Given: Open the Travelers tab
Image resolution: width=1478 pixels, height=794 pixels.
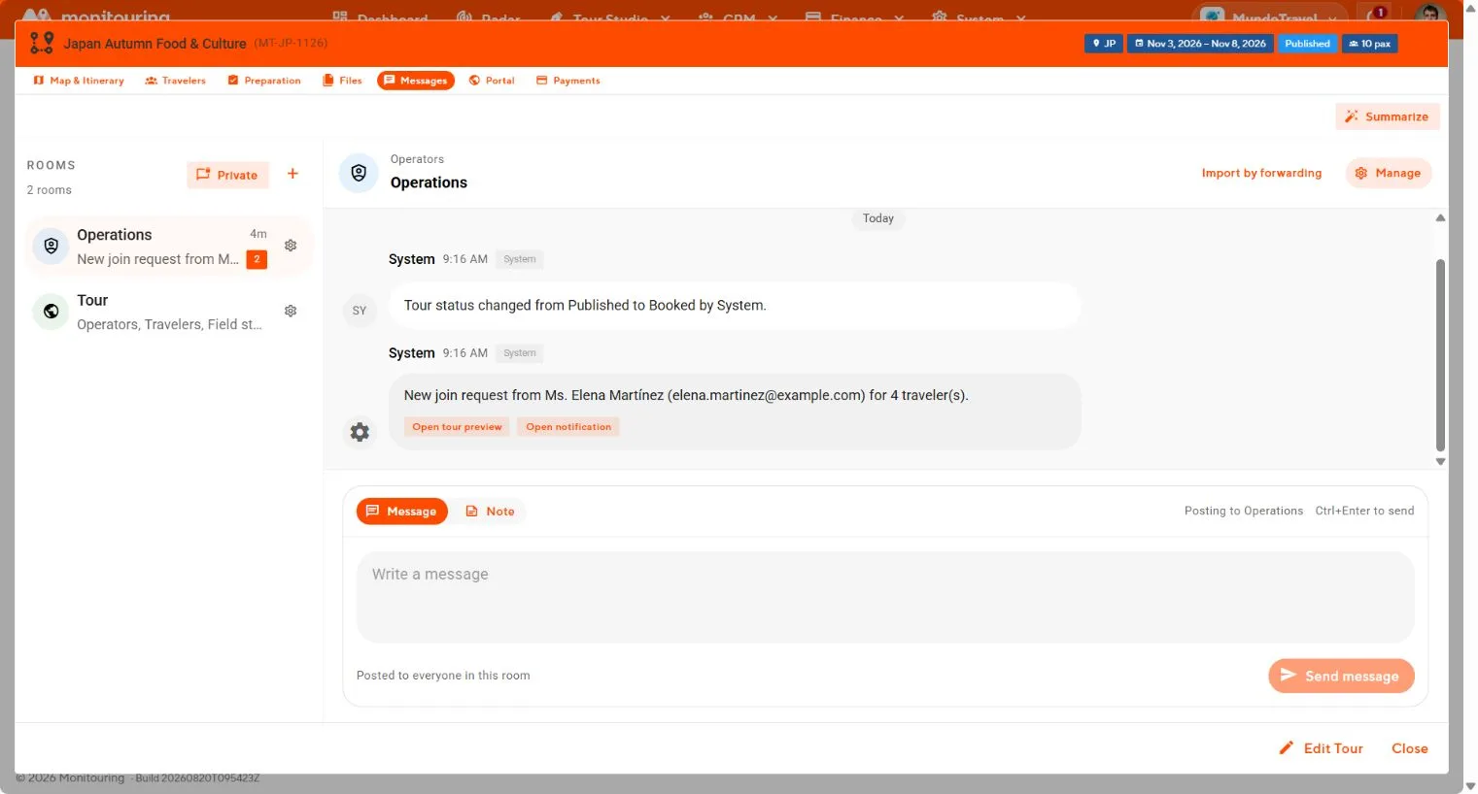Looking at the screenshot, I should 176,81.
